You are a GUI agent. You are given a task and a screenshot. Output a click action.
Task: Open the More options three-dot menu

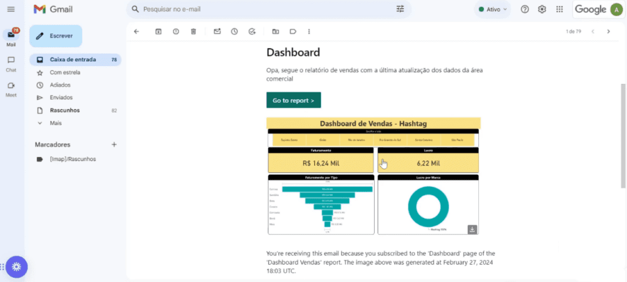[x=309, y=32]
